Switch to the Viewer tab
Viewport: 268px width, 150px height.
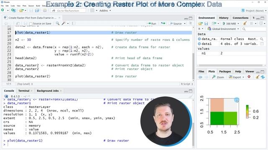click(x=250, y=71)
